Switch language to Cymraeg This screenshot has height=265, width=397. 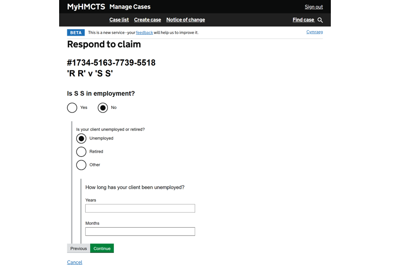(314, 32)
